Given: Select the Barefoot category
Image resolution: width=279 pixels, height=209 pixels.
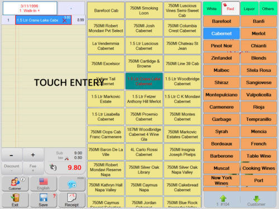Looking at the screenshot, I should point(222,21).
